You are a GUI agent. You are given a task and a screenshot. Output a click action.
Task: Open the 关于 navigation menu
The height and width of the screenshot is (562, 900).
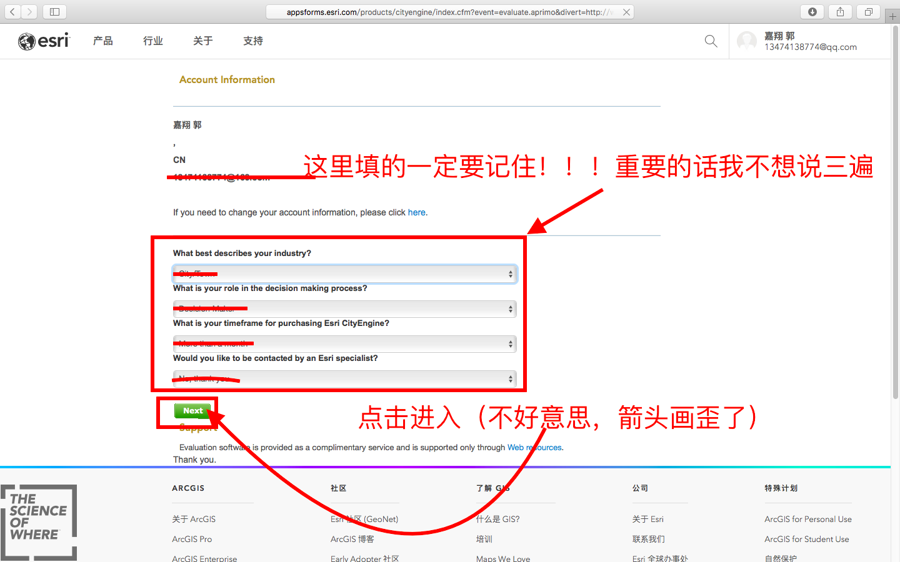(203, 41)
